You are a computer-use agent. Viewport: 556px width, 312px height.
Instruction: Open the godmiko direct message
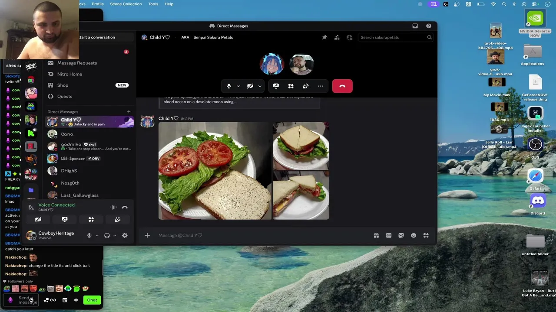click(x=89, y=146)
